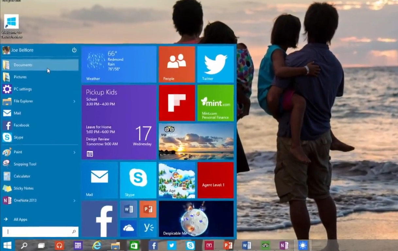This screenshot has height=251, width=398.
Task: Launch PowerPoint from the taskbar
Action: (x=228, y=245)
